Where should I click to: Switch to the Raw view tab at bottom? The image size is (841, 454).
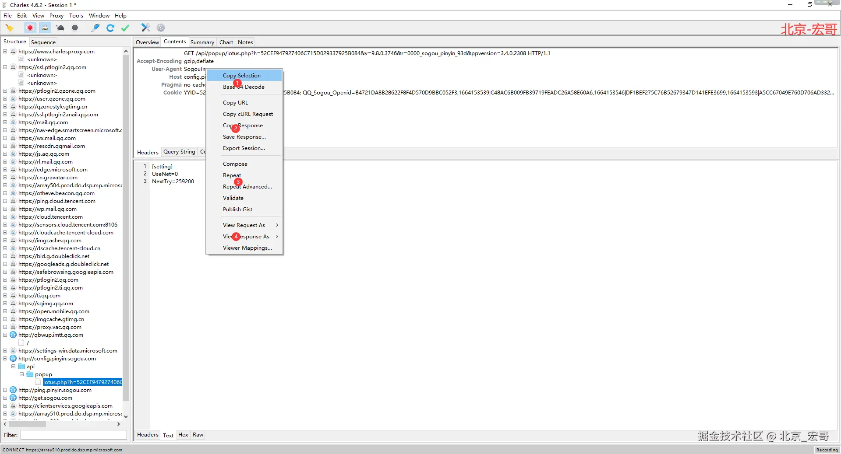198,435
